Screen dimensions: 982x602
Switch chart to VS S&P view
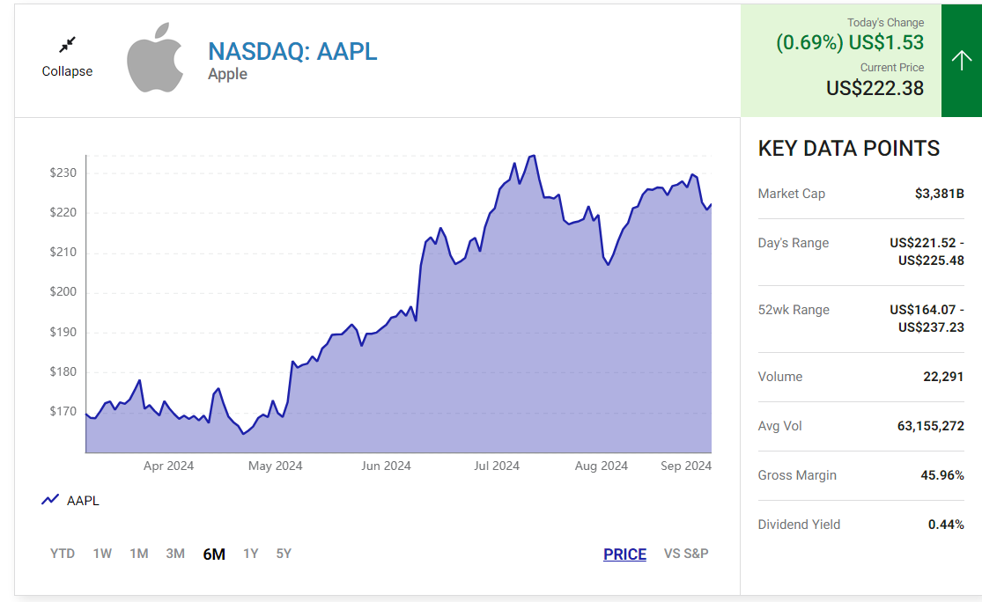pos(686,554)
